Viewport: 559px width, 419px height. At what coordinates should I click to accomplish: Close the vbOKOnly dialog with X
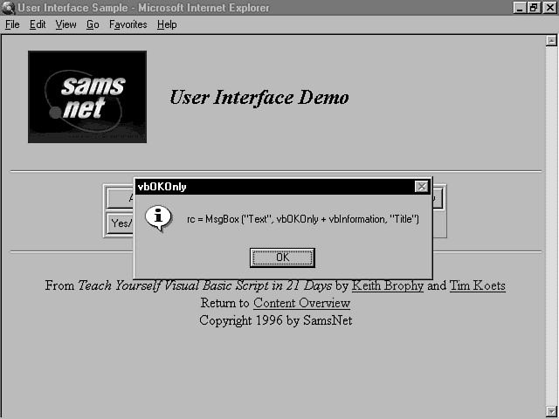(421, 187)
